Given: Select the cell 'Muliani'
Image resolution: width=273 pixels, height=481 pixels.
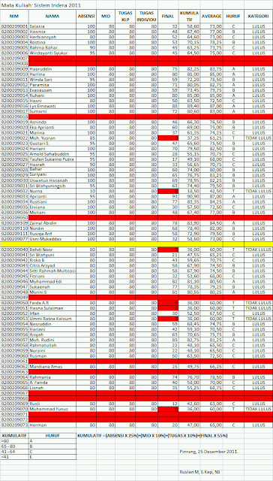Looking at the screenshot, I should point(52,212).
